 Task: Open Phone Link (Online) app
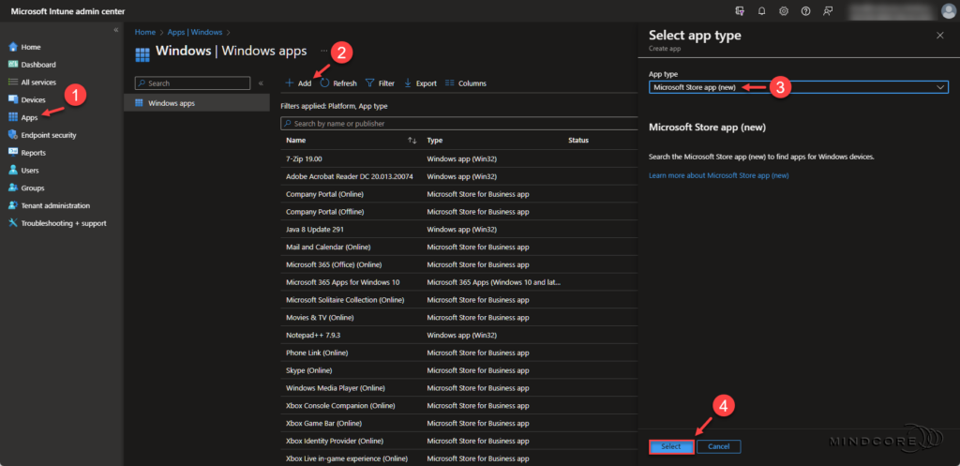(317, 353)
